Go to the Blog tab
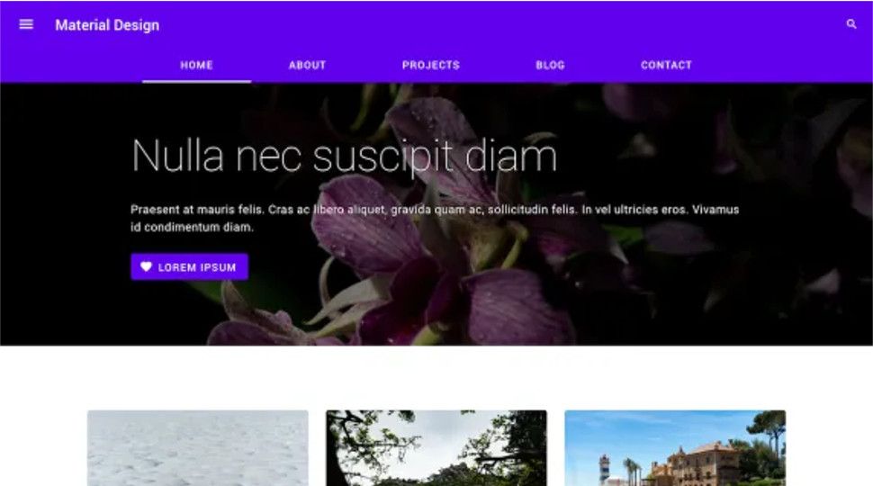873x486 pixels. point(550,65)
